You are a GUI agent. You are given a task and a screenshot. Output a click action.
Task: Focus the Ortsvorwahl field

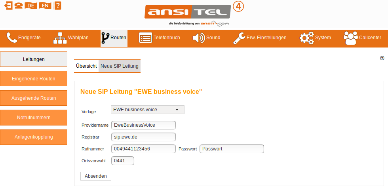click(123, 161)
